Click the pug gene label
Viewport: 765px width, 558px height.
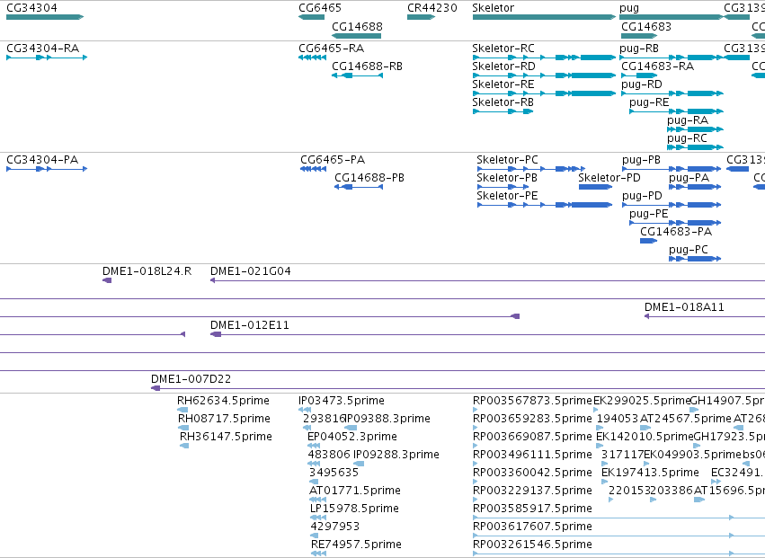tap(629, 8)
